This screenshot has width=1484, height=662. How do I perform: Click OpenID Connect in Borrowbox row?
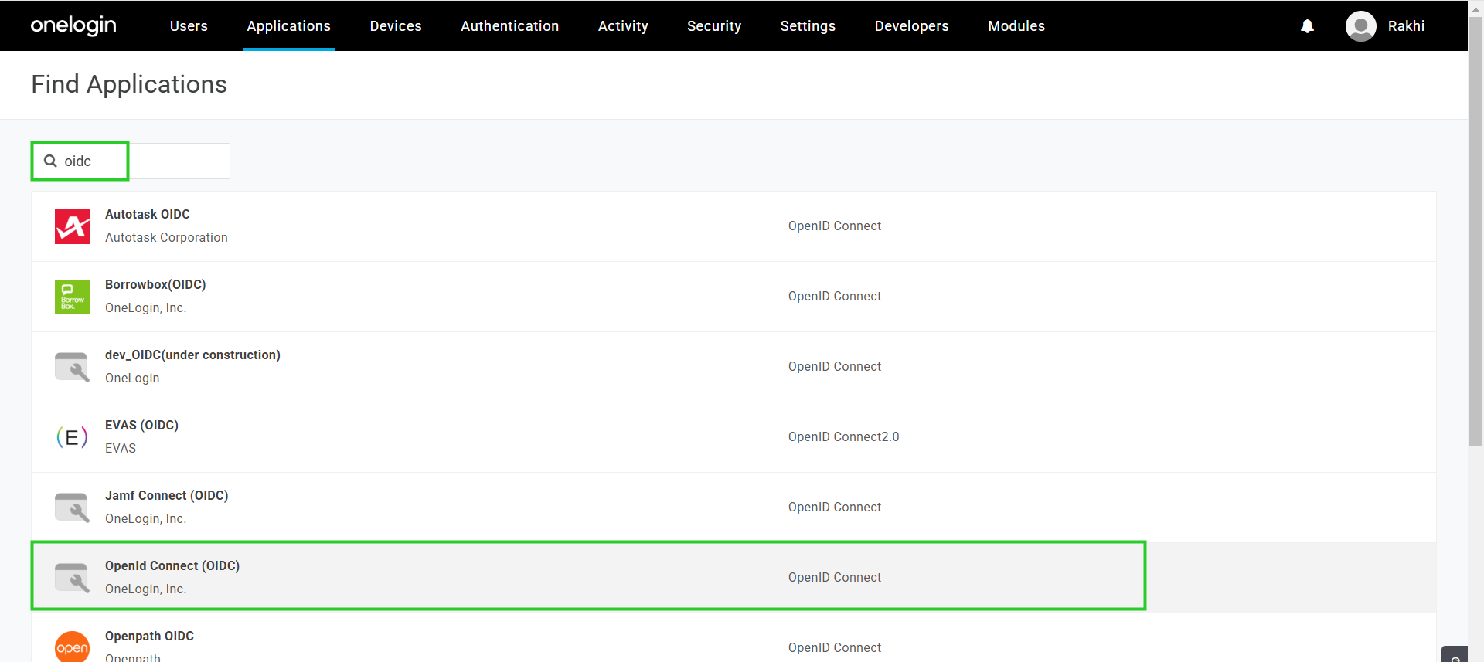834,297
